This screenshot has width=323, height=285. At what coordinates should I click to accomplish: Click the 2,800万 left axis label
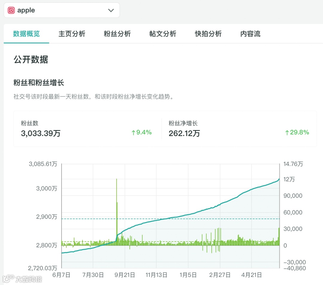coord(47,245)
